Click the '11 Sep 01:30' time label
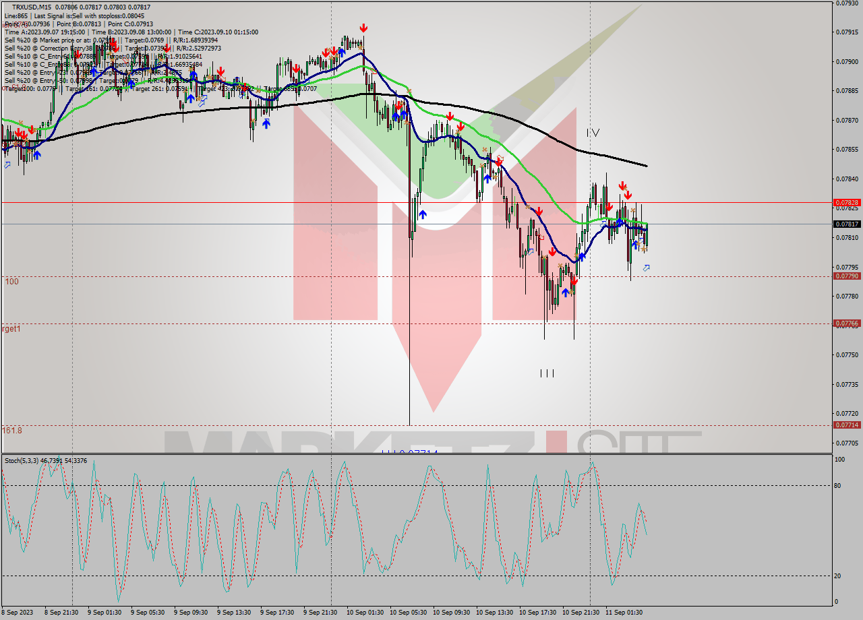Screen dimensions: 863x620 624,613
